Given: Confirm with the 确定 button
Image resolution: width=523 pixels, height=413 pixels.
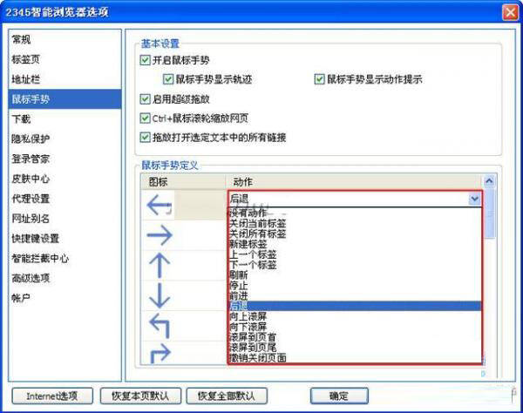Looking at the screenshot, I should pyautogui.click(x=339, y=396).
